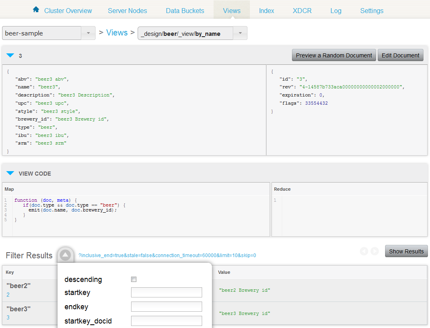
Task: Open document id 2 link under beer2
Action: 8,295
